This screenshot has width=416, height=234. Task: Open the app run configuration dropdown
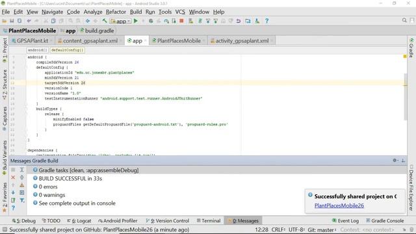coord(120,21)
